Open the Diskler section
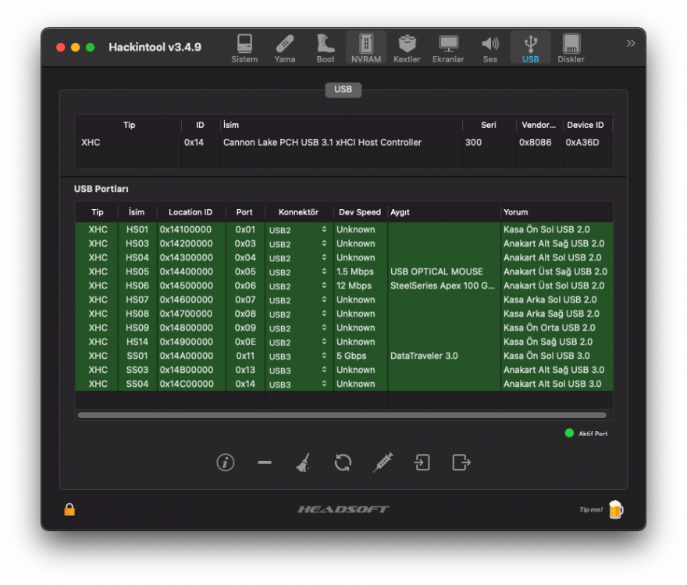Viewport: 687px width, 585px height. [571, 48]
